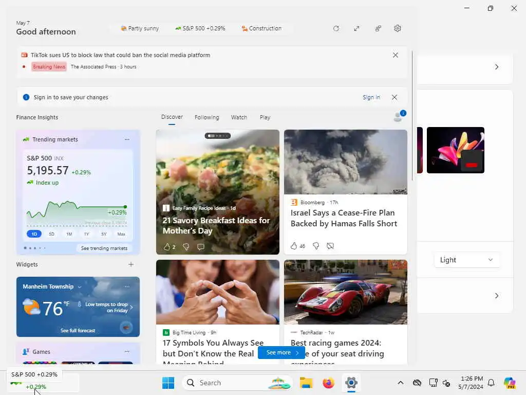
Task: Open Settings app in taskbar
Action: [x=351, y=383]
